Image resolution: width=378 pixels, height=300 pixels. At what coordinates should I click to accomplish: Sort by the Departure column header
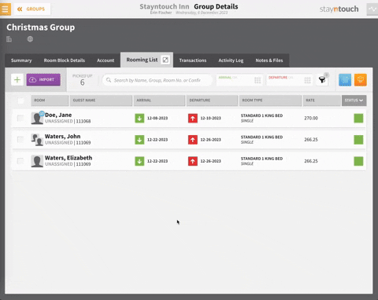coord(212,101)
